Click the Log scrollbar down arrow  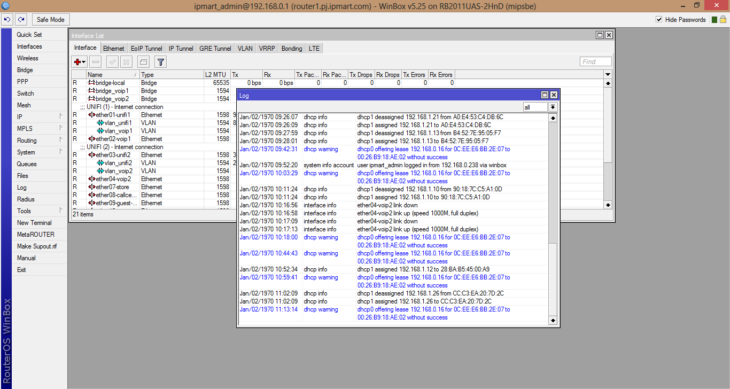click(x=553, y=320)
